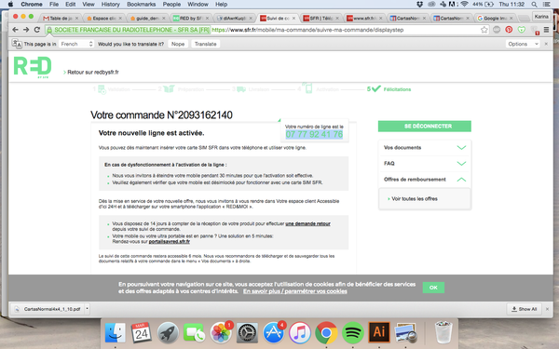559x349 pixels.
Task: Accept cookies with the OK button
Action: [433, 288]
